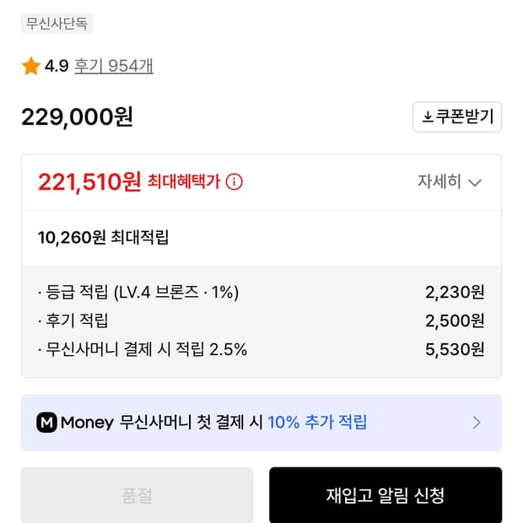Click the 10% 추가 적립 link text
This screenshot has width=523, height=523.
tap(317, 423)
